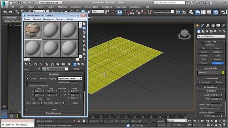The height and width of the screenshot is (128, 228).
Task: Select the Square creation method
Action: click(x=214, y=82)
